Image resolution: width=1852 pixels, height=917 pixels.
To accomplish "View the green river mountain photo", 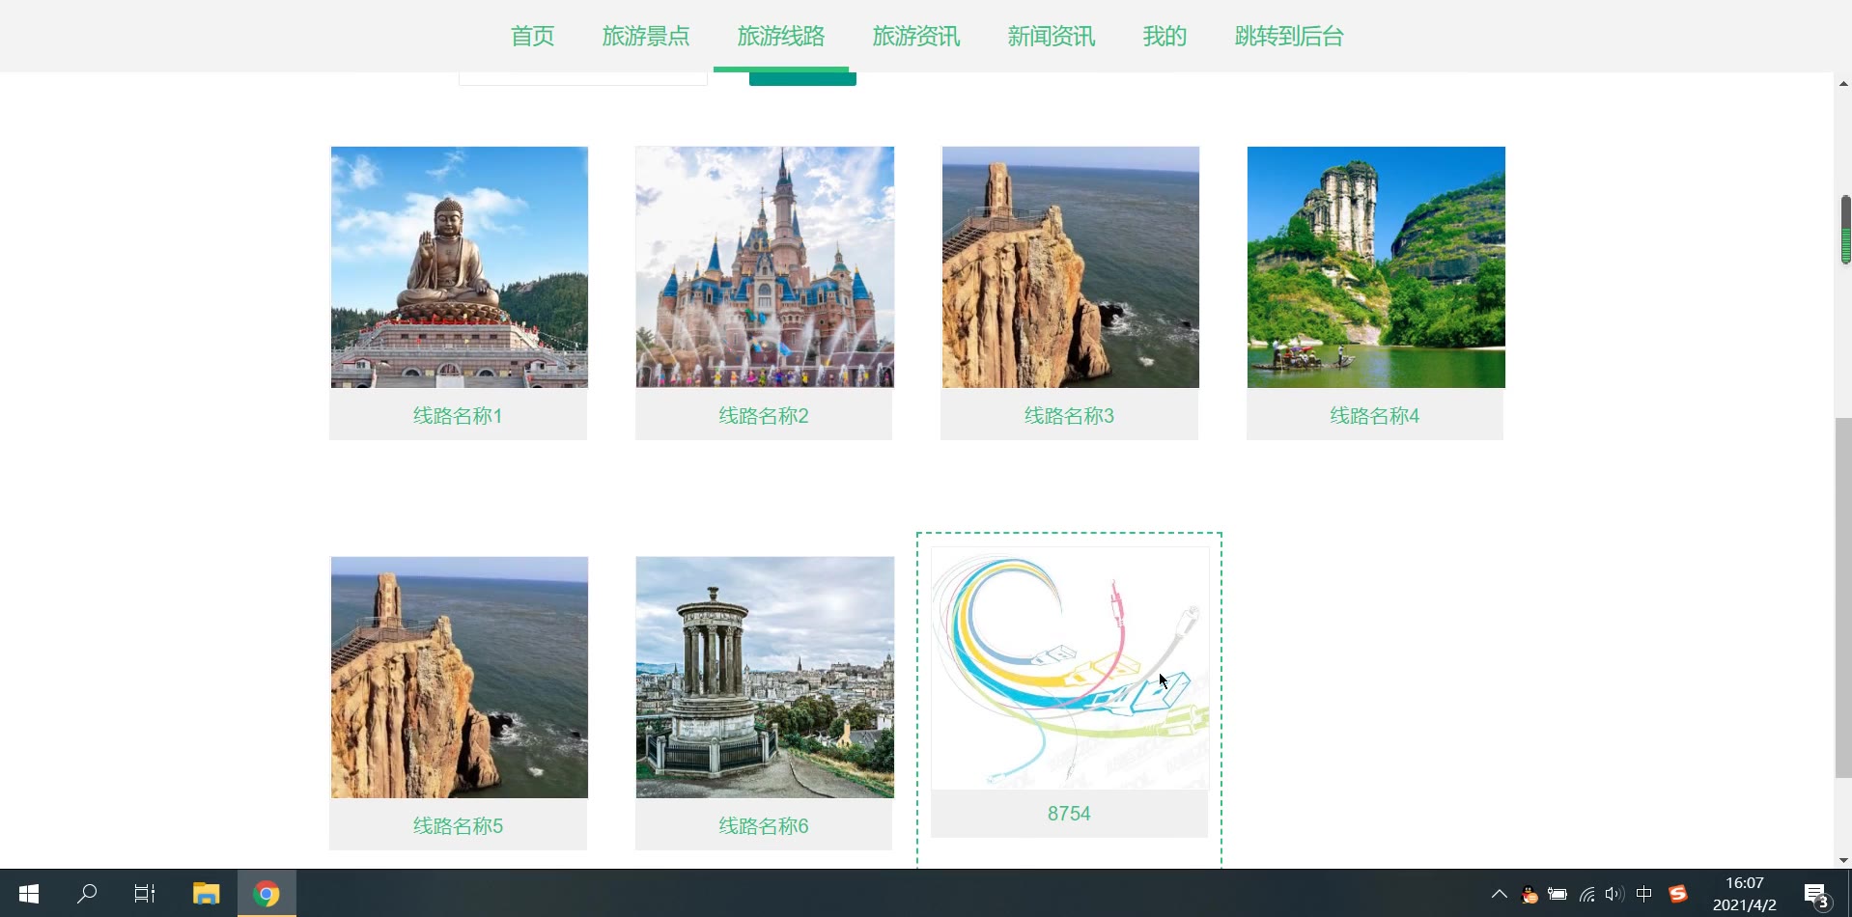I will tap(1376, 267).
